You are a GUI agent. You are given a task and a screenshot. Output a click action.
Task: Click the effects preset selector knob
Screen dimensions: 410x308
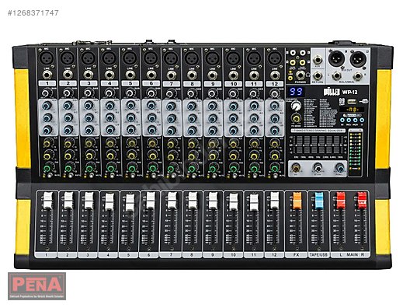tap(296, 105)
